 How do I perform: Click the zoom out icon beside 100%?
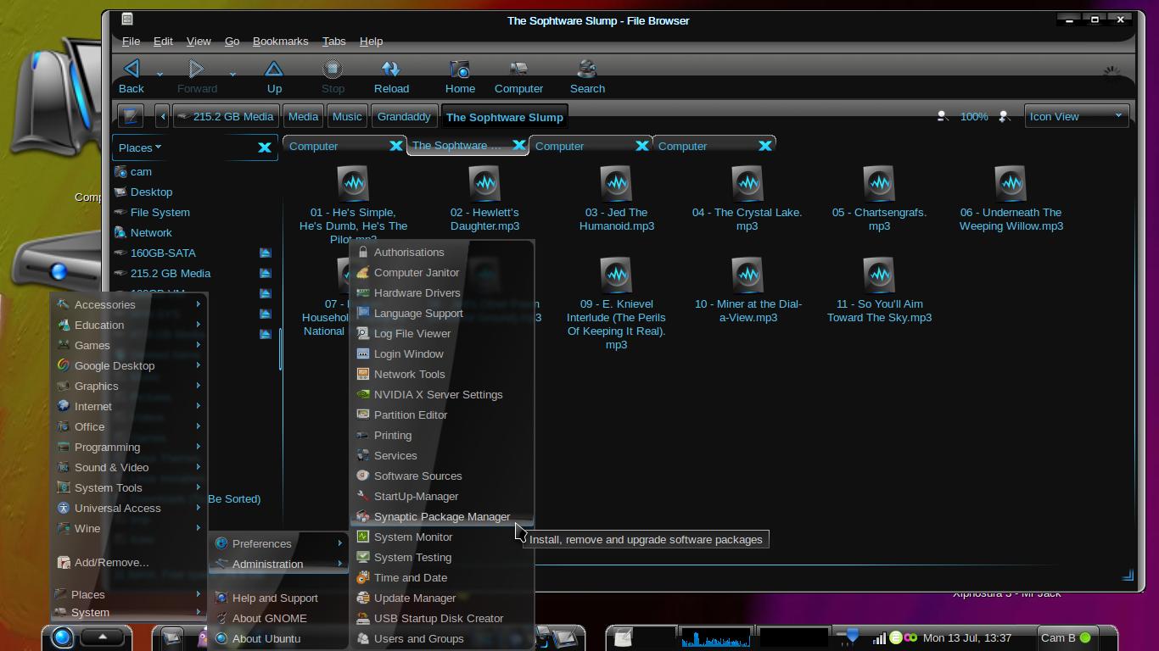[943, 116]
